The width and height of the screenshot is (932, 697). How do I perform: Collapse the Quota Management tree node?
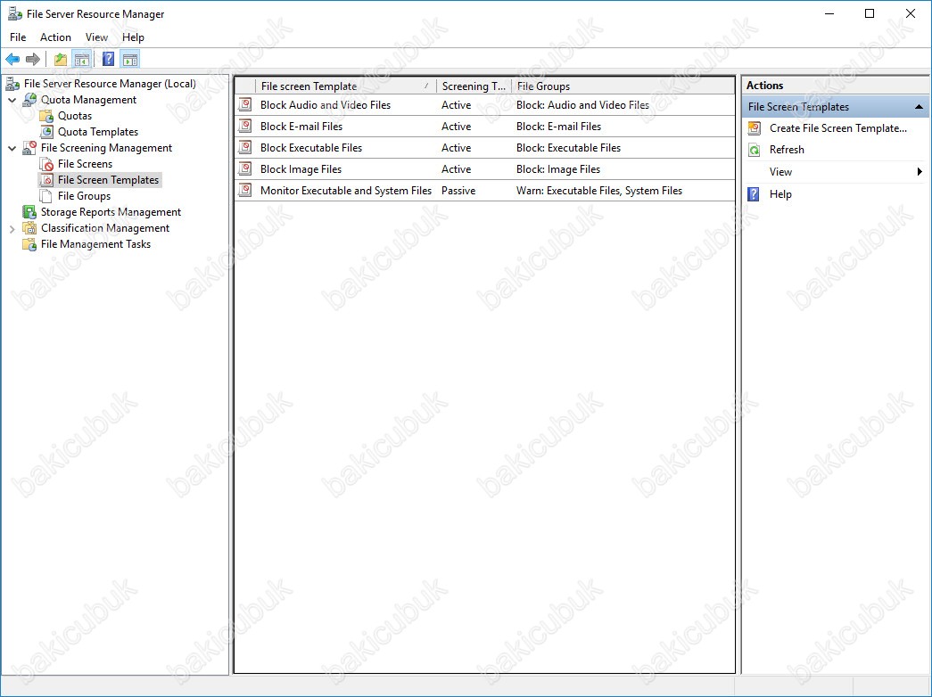point(12,101)
